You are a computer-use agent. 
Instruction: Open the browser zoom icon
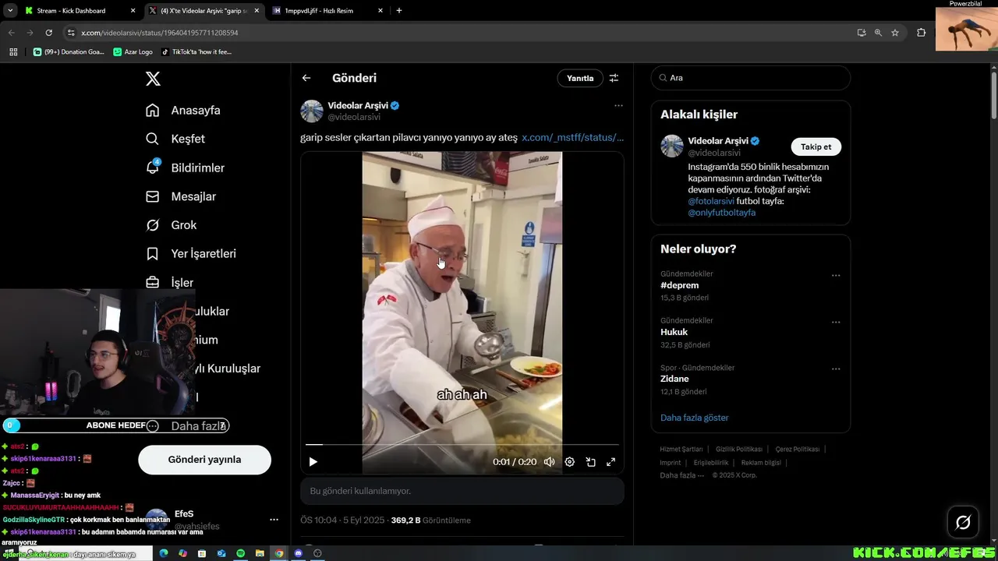click(878, 33)
